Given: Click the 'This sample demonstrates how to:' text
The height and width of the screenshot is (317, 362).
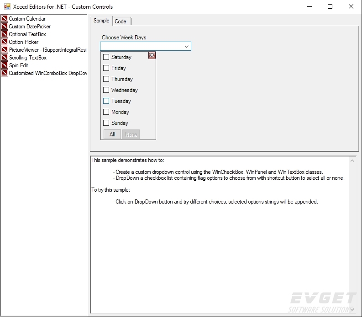Looking at the screenshot, I should pos(128,160).
